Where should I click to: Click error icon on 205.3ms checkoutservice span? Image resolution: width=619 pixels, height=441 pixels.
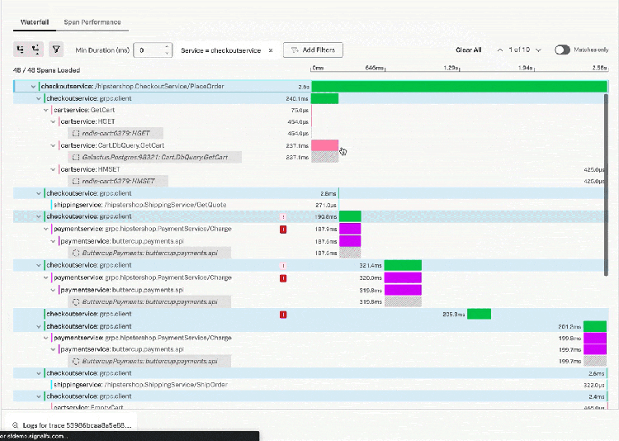(283, 315)
